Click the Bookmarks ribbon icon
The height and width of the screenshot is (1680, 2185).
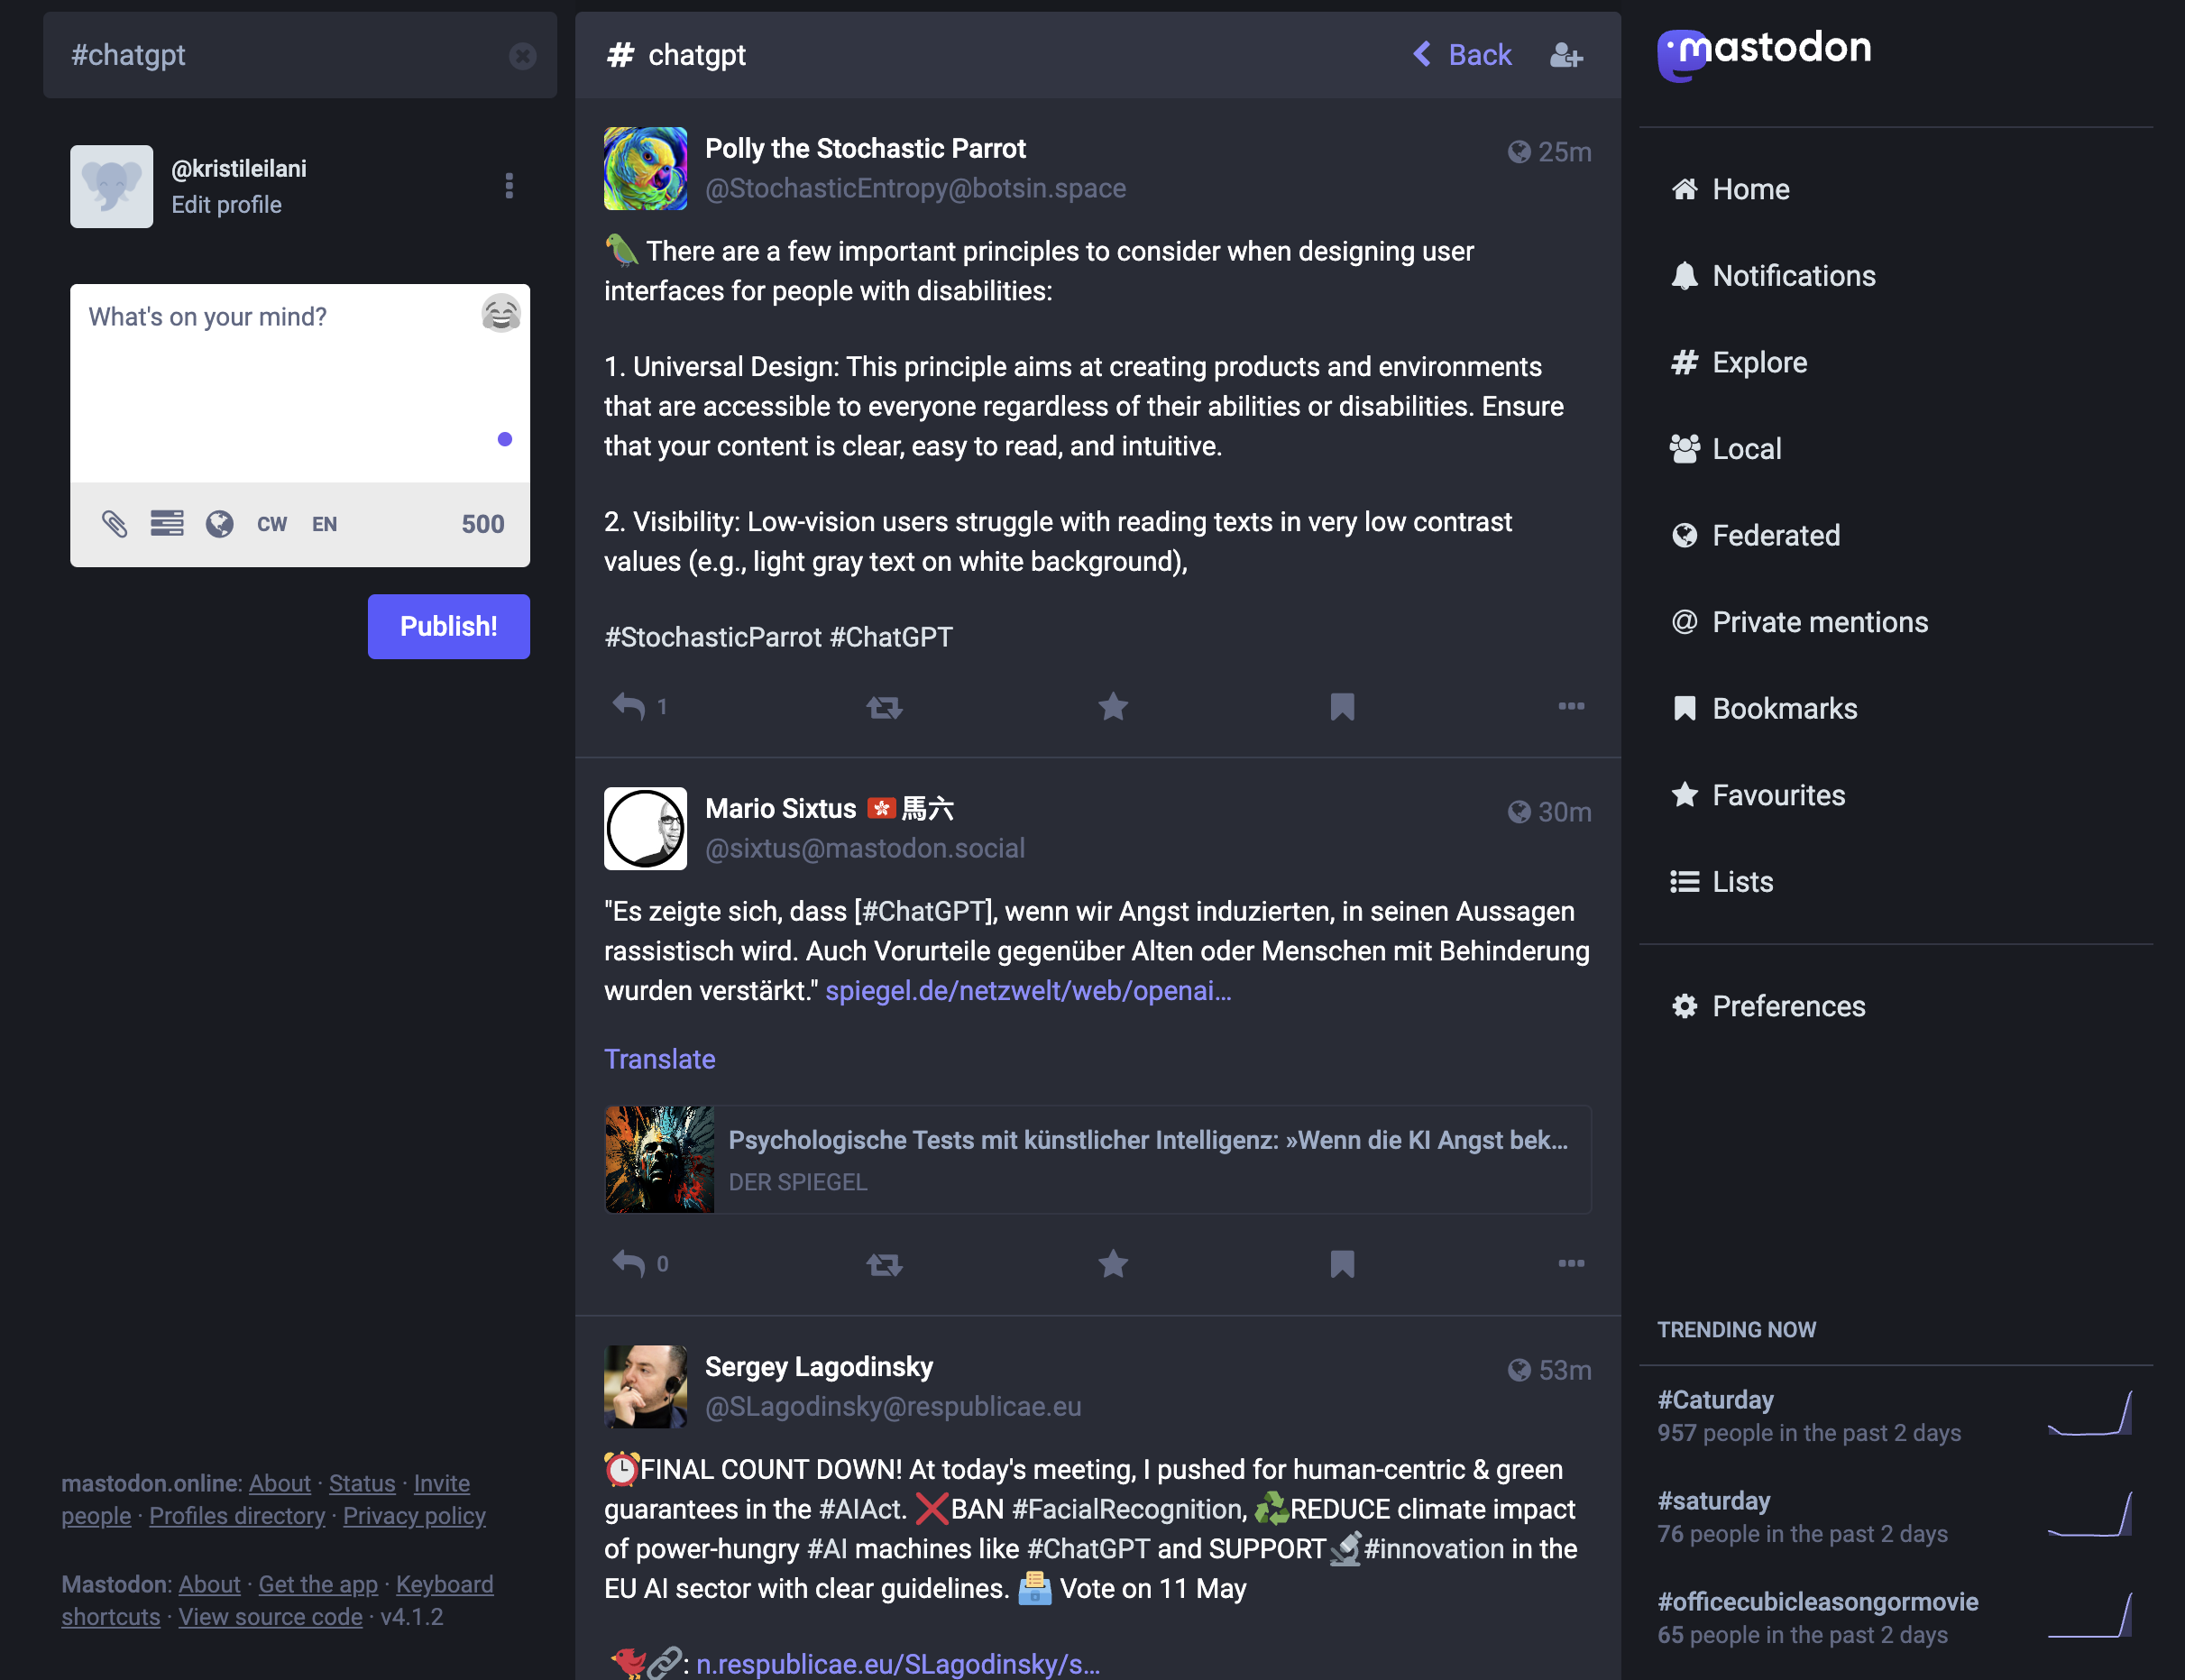(x=1684, y=706)
